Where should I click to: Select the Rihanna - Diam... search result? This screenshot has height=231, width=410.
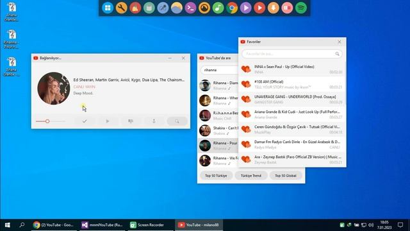218,85
